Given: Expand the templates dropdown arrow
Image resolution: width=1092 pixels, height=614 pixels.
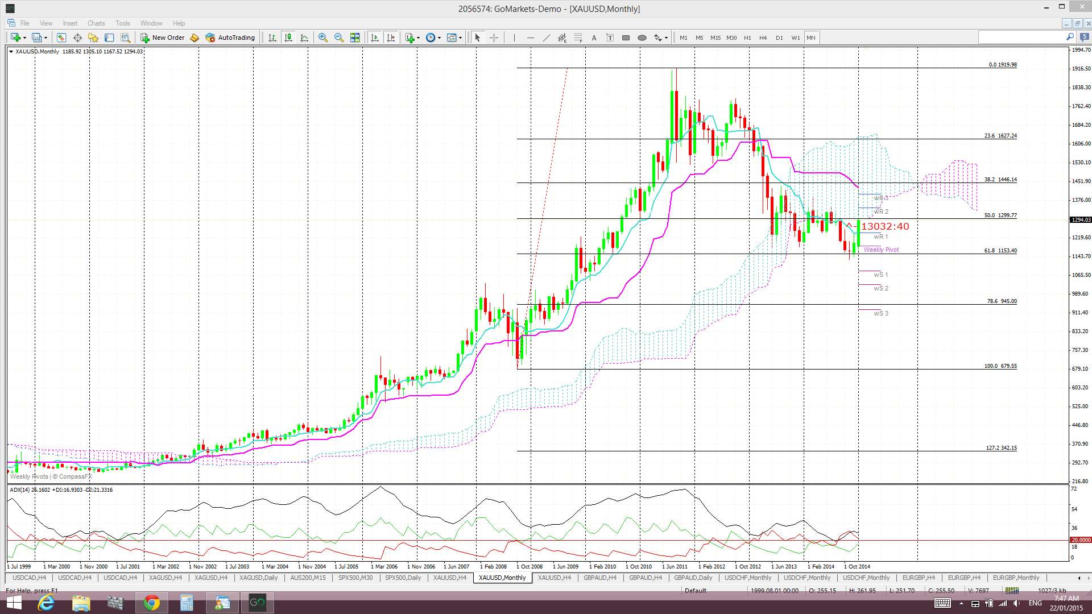Looking at the screenshot, I should pos(461,38).
